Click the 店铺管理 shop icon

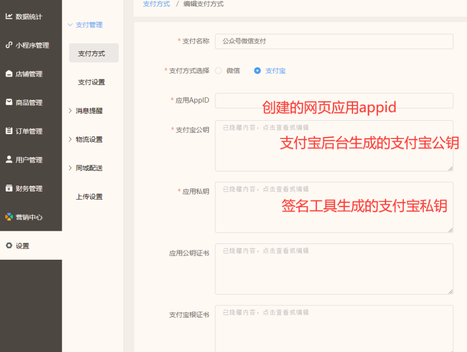9,73
